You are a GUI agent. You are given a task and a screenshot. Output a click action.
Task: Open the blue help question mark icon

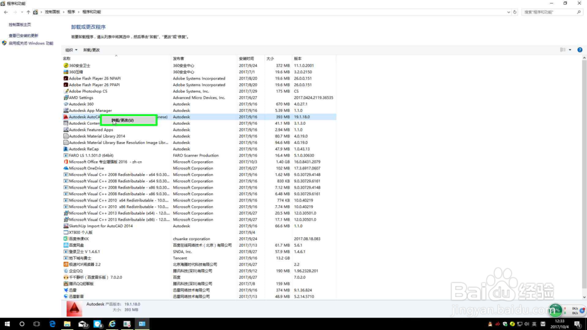[579, 50]
